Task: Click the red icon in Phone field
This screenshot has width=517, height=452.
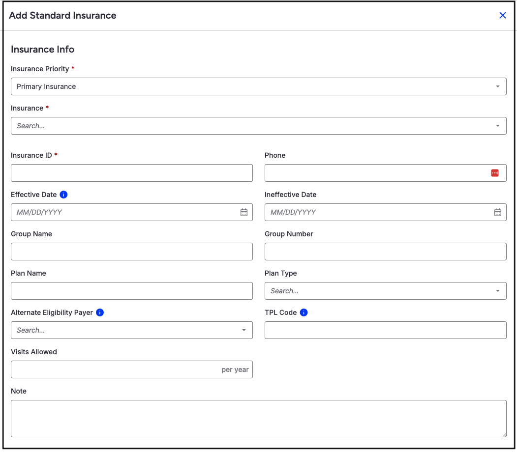Action: [x=495, y=173]
